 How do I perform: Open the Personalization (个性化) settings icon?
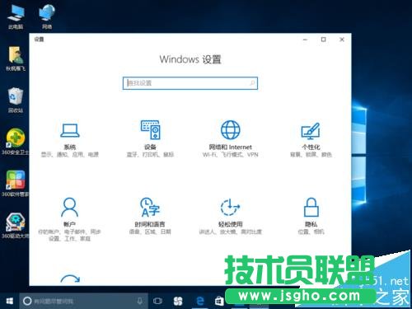coord(311,130)
